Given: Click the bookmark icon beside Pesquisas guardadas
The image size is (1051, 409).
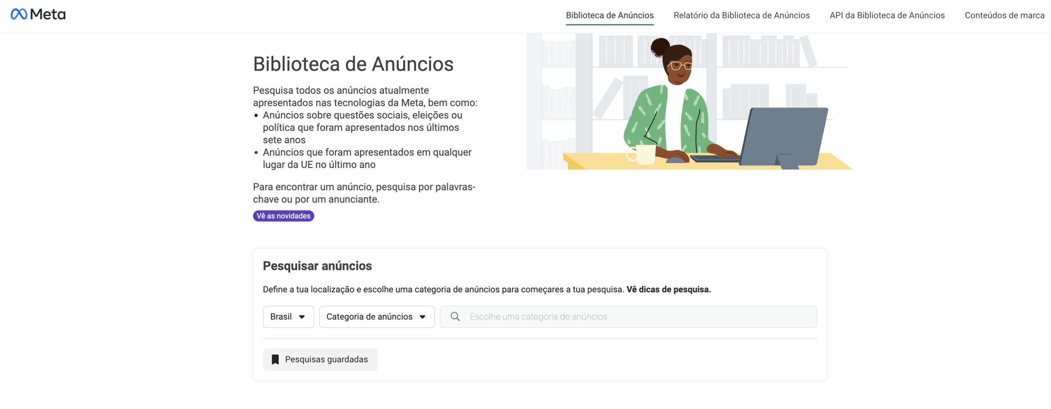Looking at the screenshot, I should (275, 360).
